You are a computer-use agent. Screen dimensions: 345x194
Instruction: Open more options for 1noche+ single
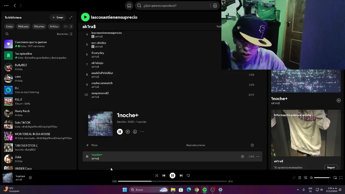pyautogui.click(x=142, y=132)
